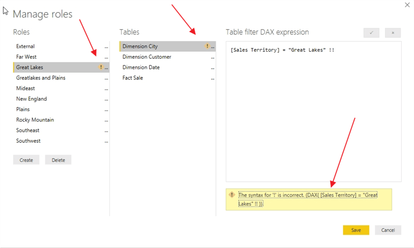Choose the New England role

point(31,99)
